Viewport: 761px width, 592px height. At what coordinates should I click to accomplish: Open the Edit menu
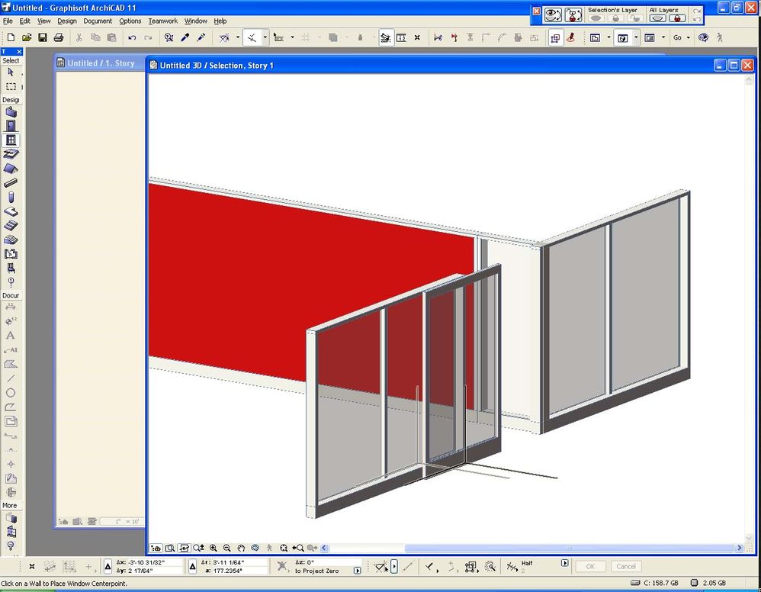click(x=24, y=21)
